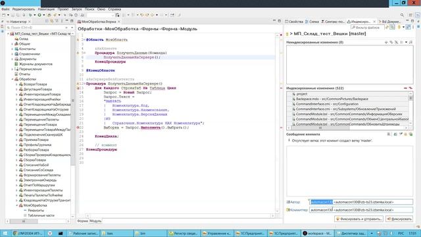Open the Windows Start button
The width and height of the screenshot is (421, 237).
pos(5,233)
